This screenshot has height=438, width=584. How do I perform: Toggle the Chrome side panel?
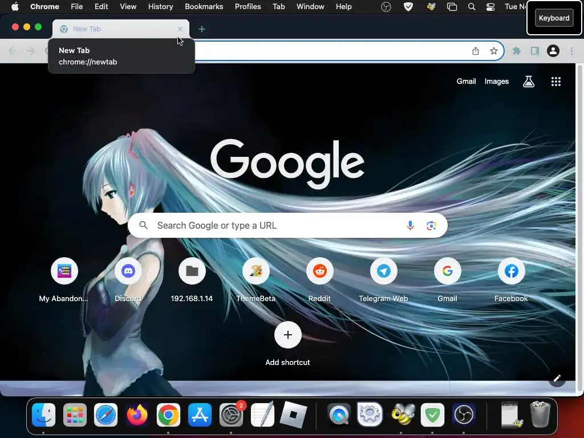(x=535, y=51)
